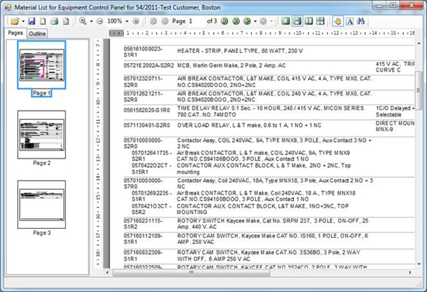Image resolution: width=427 pixels, height=292 pixels.
Task: Toggle the multiple pages view mode
Action: pos(320,21)
